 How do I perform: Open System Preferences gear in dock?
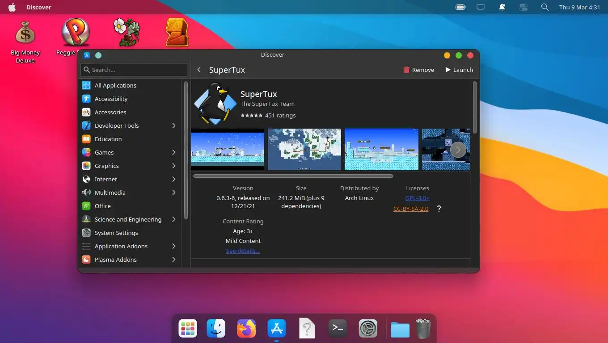click(x=368, y=329)
